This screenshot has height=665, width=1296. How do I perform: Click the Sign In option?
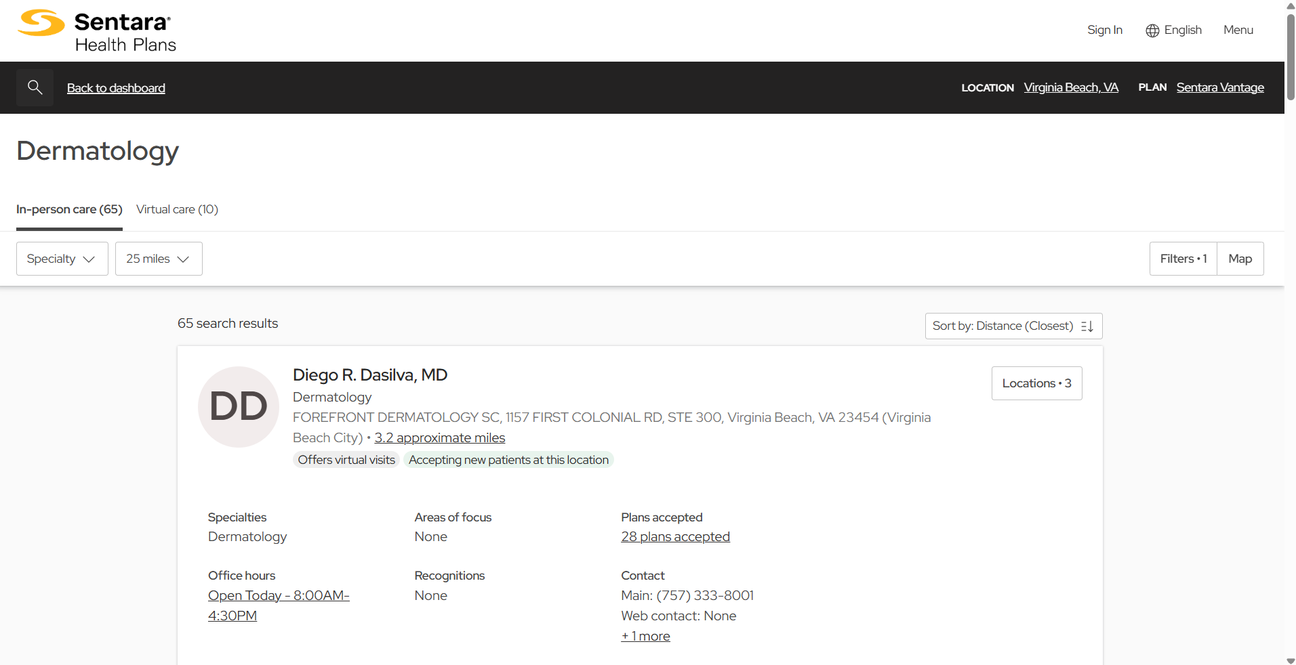coord(1104,30)
